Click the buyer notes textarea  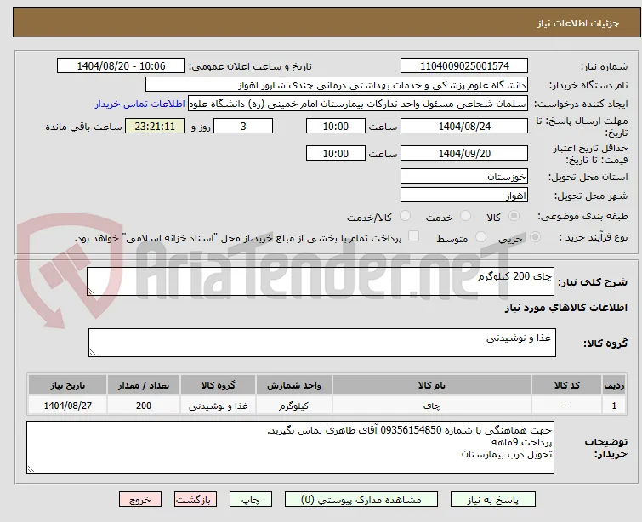point(290,447)
